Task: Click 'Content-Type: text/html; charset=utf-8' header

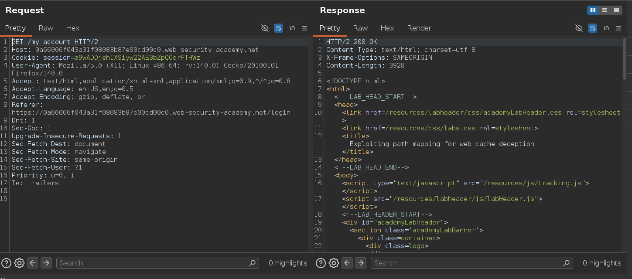Action: (x=401, y=50)
